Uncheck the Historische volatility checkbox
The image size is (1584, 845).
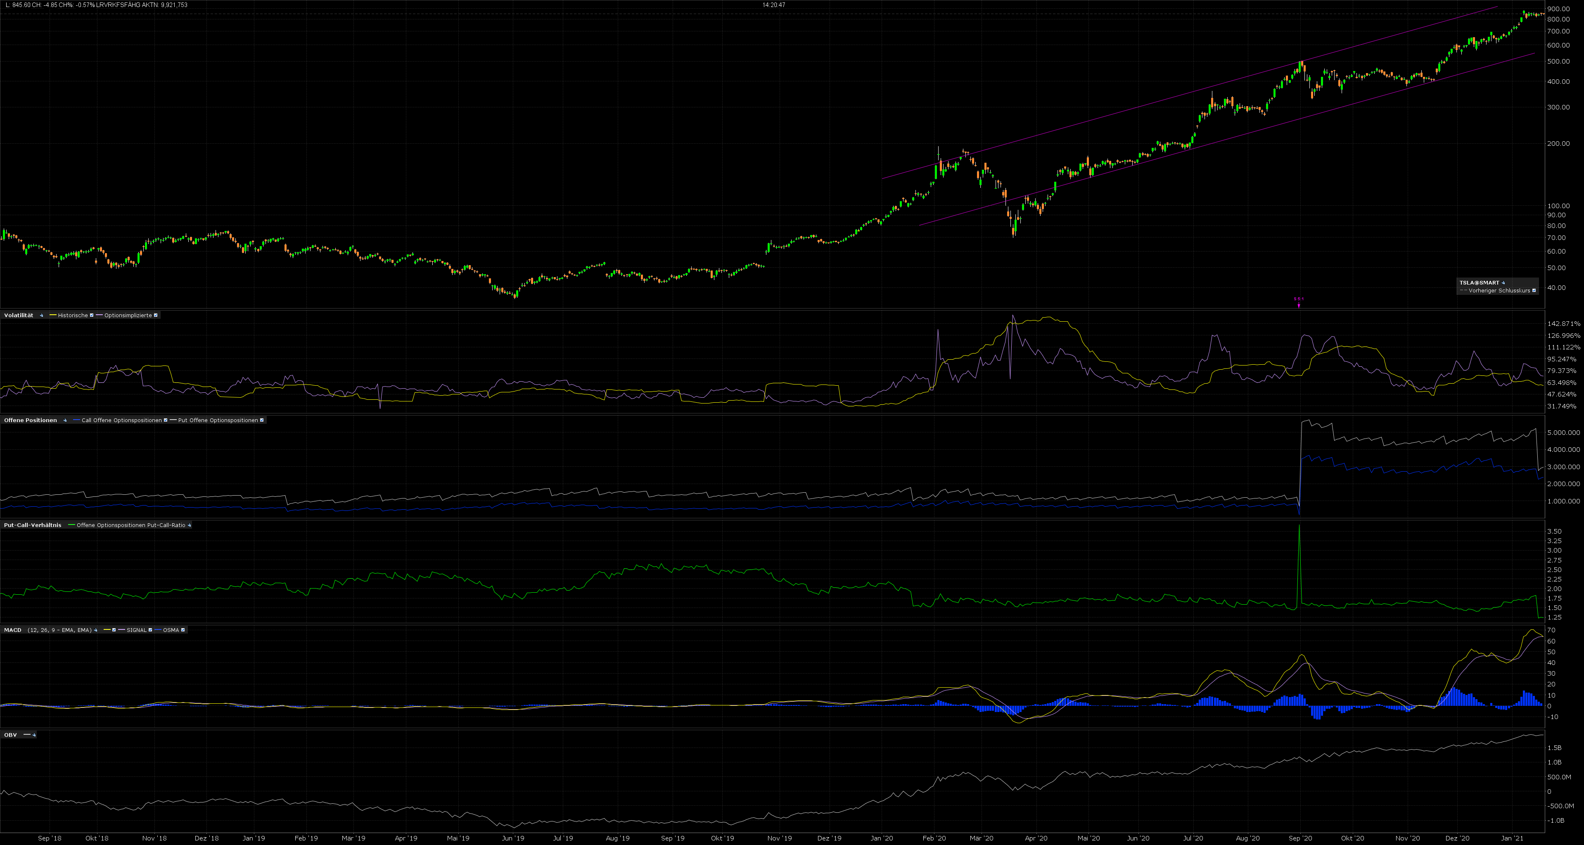92,316
